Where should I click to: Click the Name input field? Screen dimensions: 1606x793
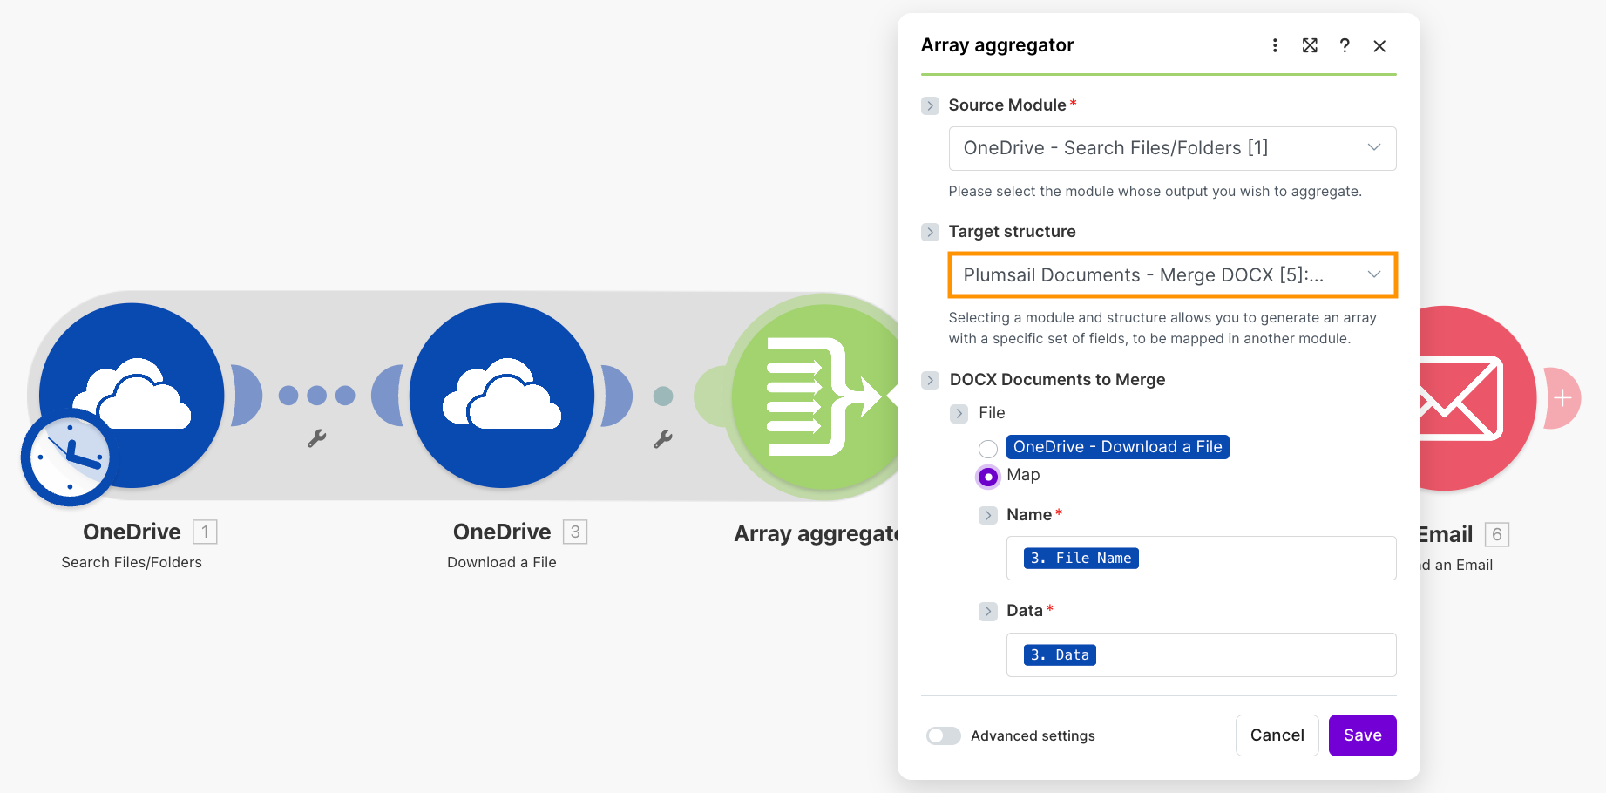click(x=1201, y=558)
